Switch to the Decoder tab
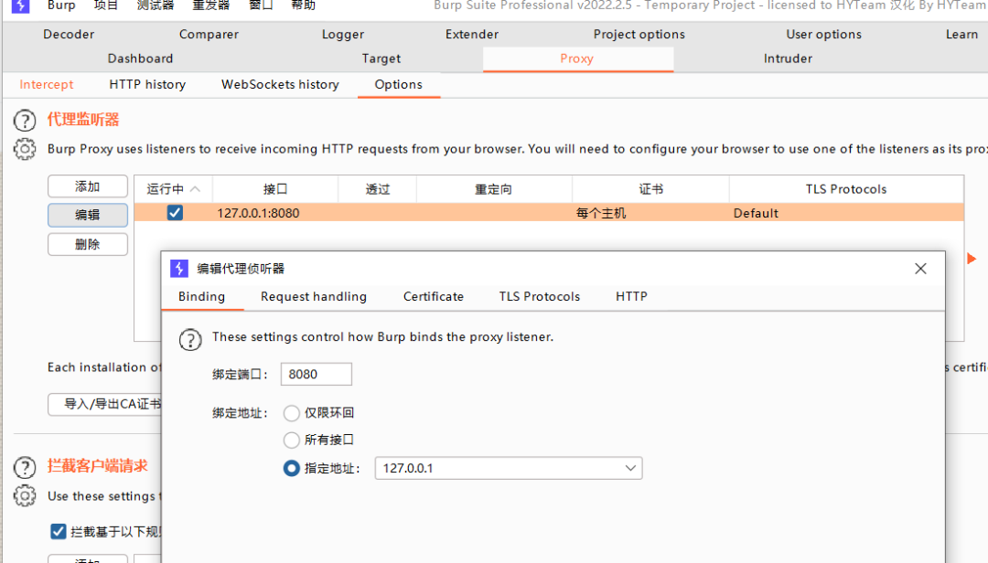 (69, 35)
